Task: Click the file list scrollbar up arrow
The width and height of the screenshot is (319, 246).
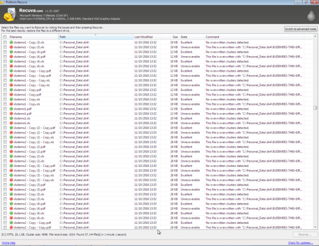Action: [315, 36]
